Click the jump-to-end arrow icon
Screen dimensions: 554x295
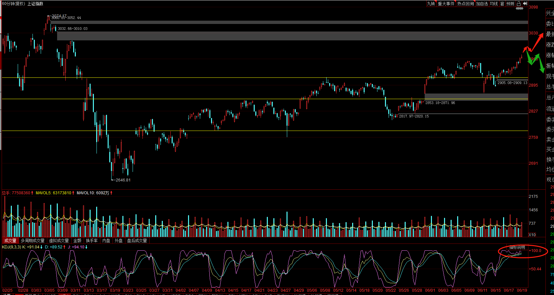pos(525,4)
